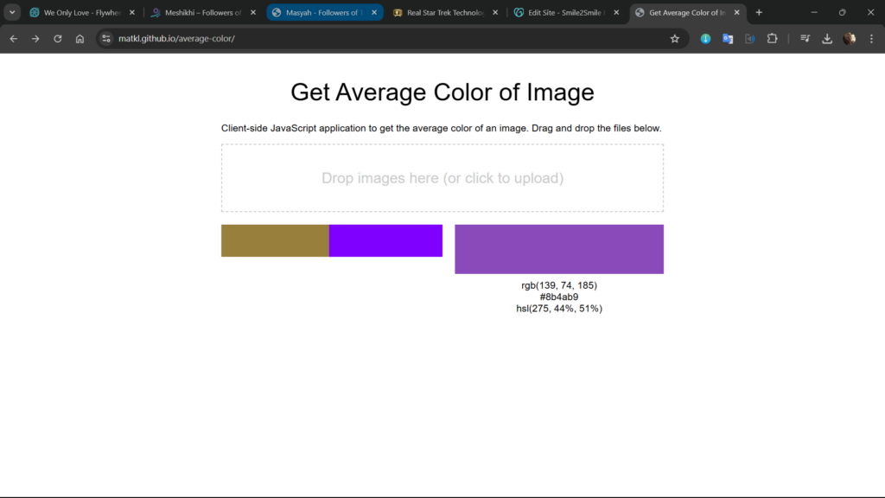This screenshot has width=885, height=498.
Task: Open the media controls music-note icon
Action: coord(805,39)
